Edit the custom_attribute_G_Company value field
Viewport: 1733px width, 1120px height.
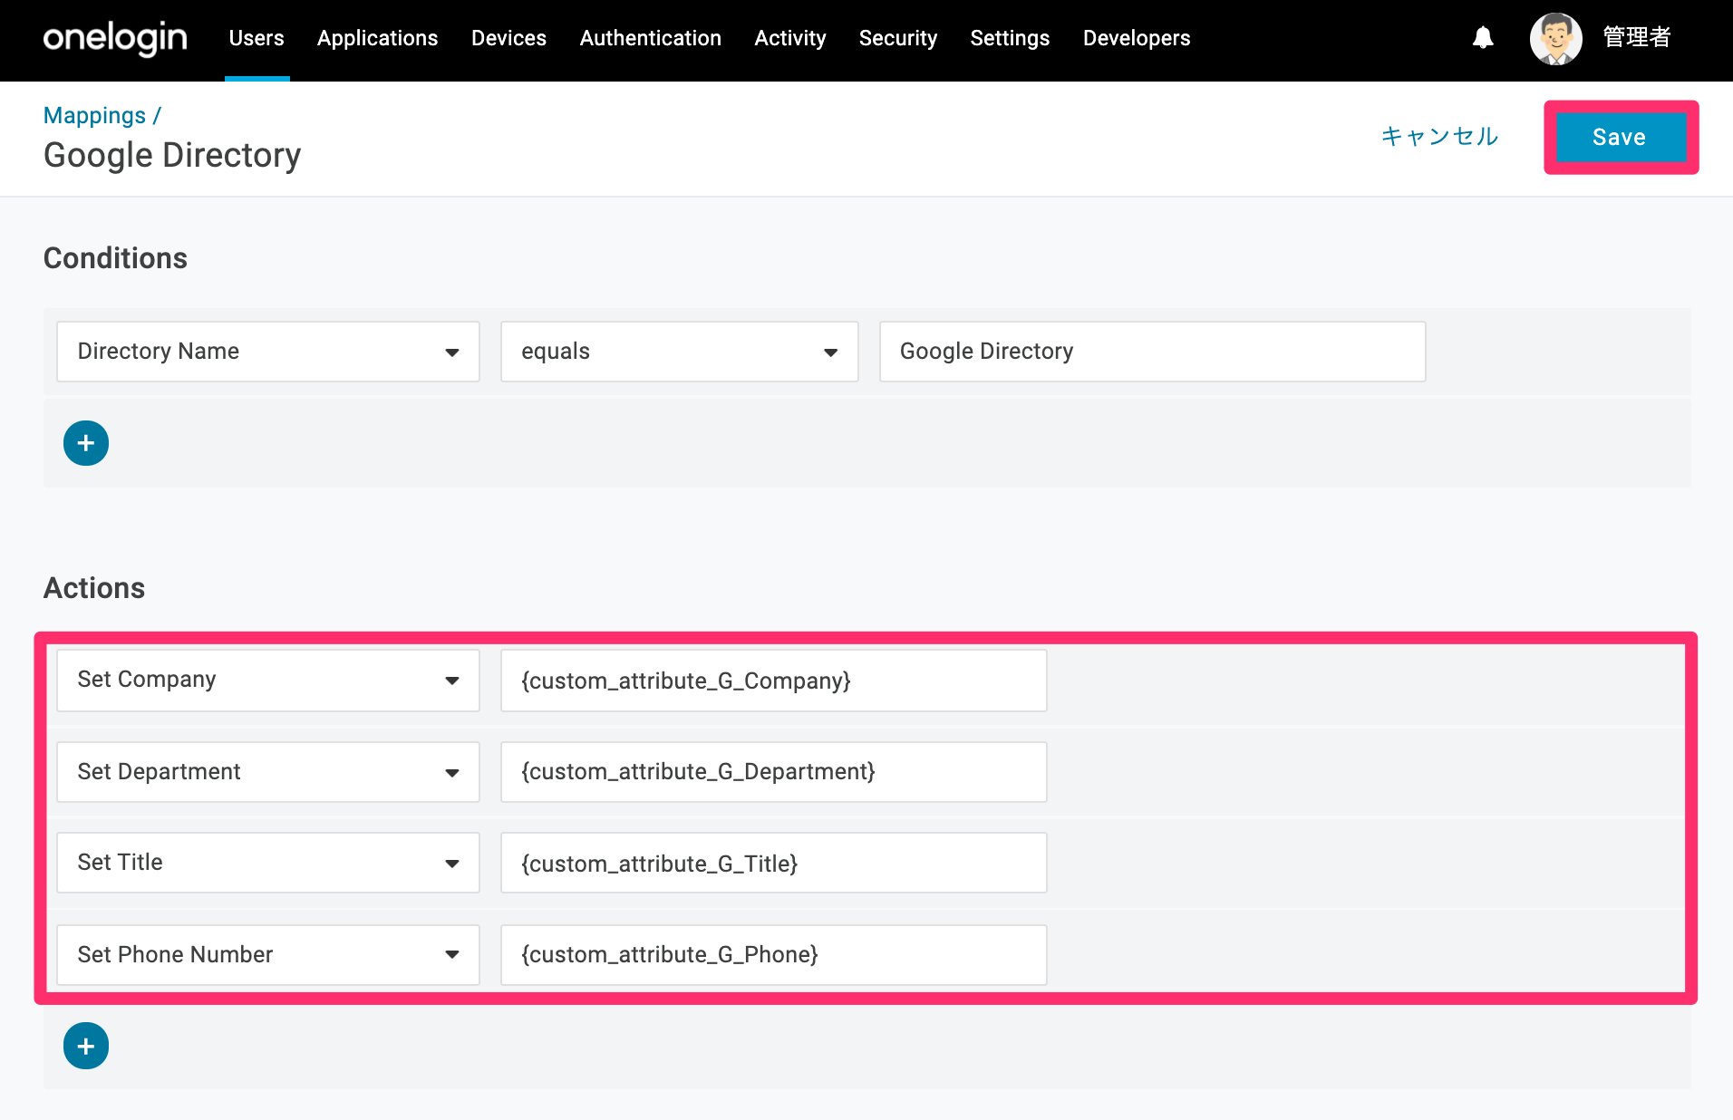774,681
